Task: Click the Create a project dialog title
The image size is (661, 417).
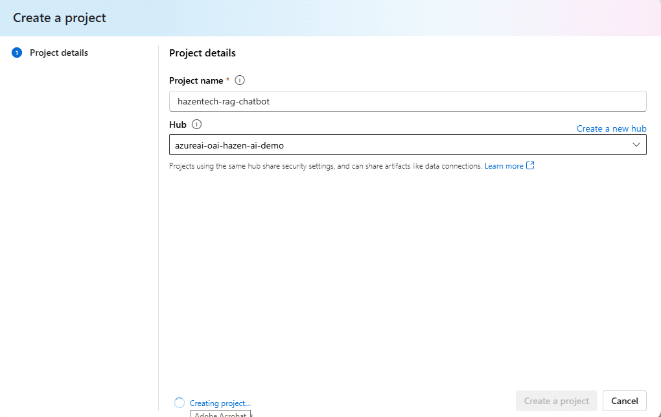Action: [x=60, y=18]
